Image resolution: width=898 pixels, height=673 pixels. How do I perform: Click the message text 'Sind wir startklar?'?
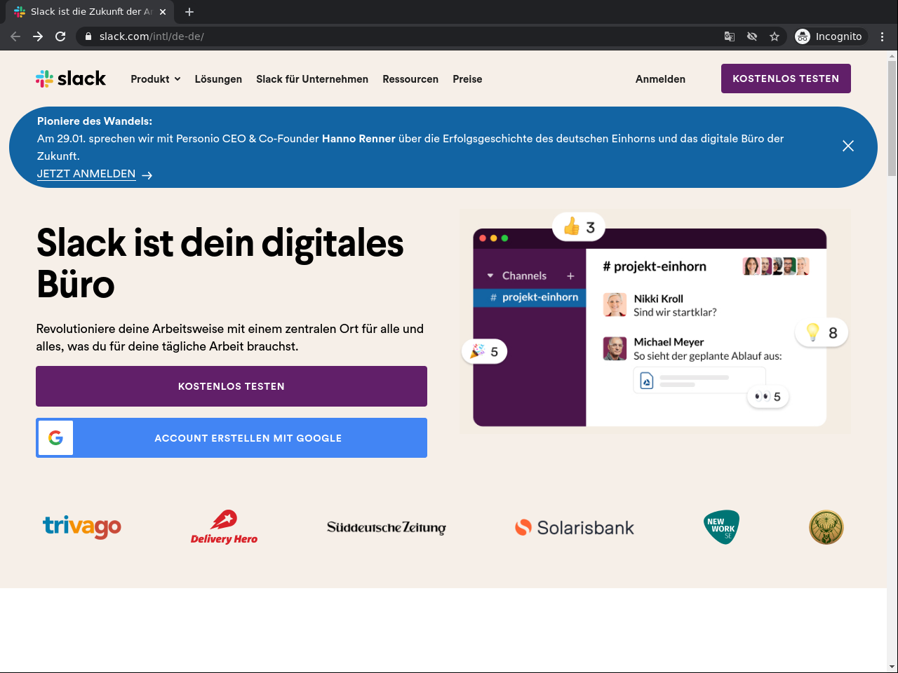click(x=675, y=313)
